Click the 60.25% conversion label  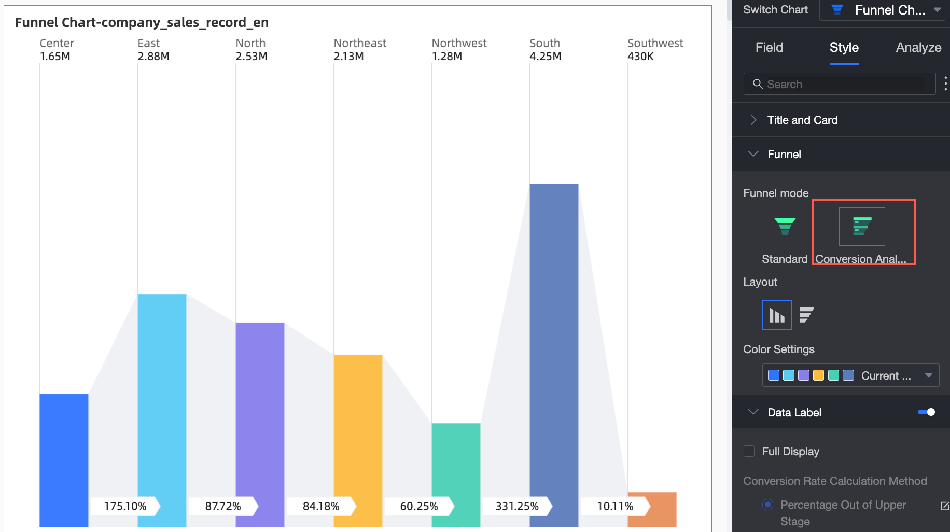(419, 506)
